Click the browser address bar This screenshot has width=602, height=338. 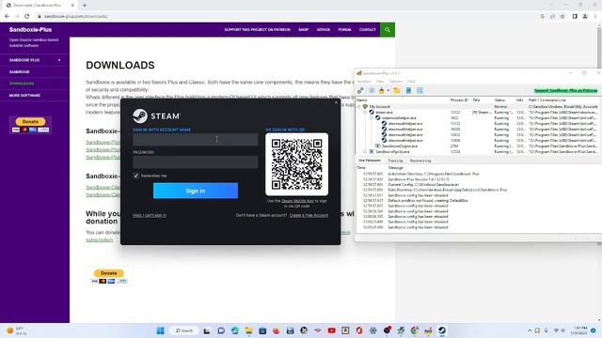(x=284, y=16)
